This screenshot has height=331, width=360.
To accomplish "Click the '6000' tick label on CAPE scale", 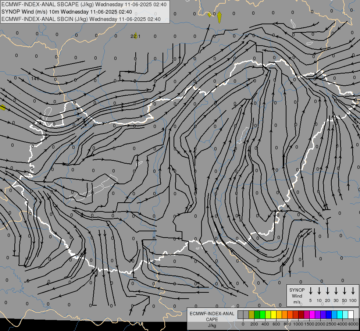I will point(353,324).
